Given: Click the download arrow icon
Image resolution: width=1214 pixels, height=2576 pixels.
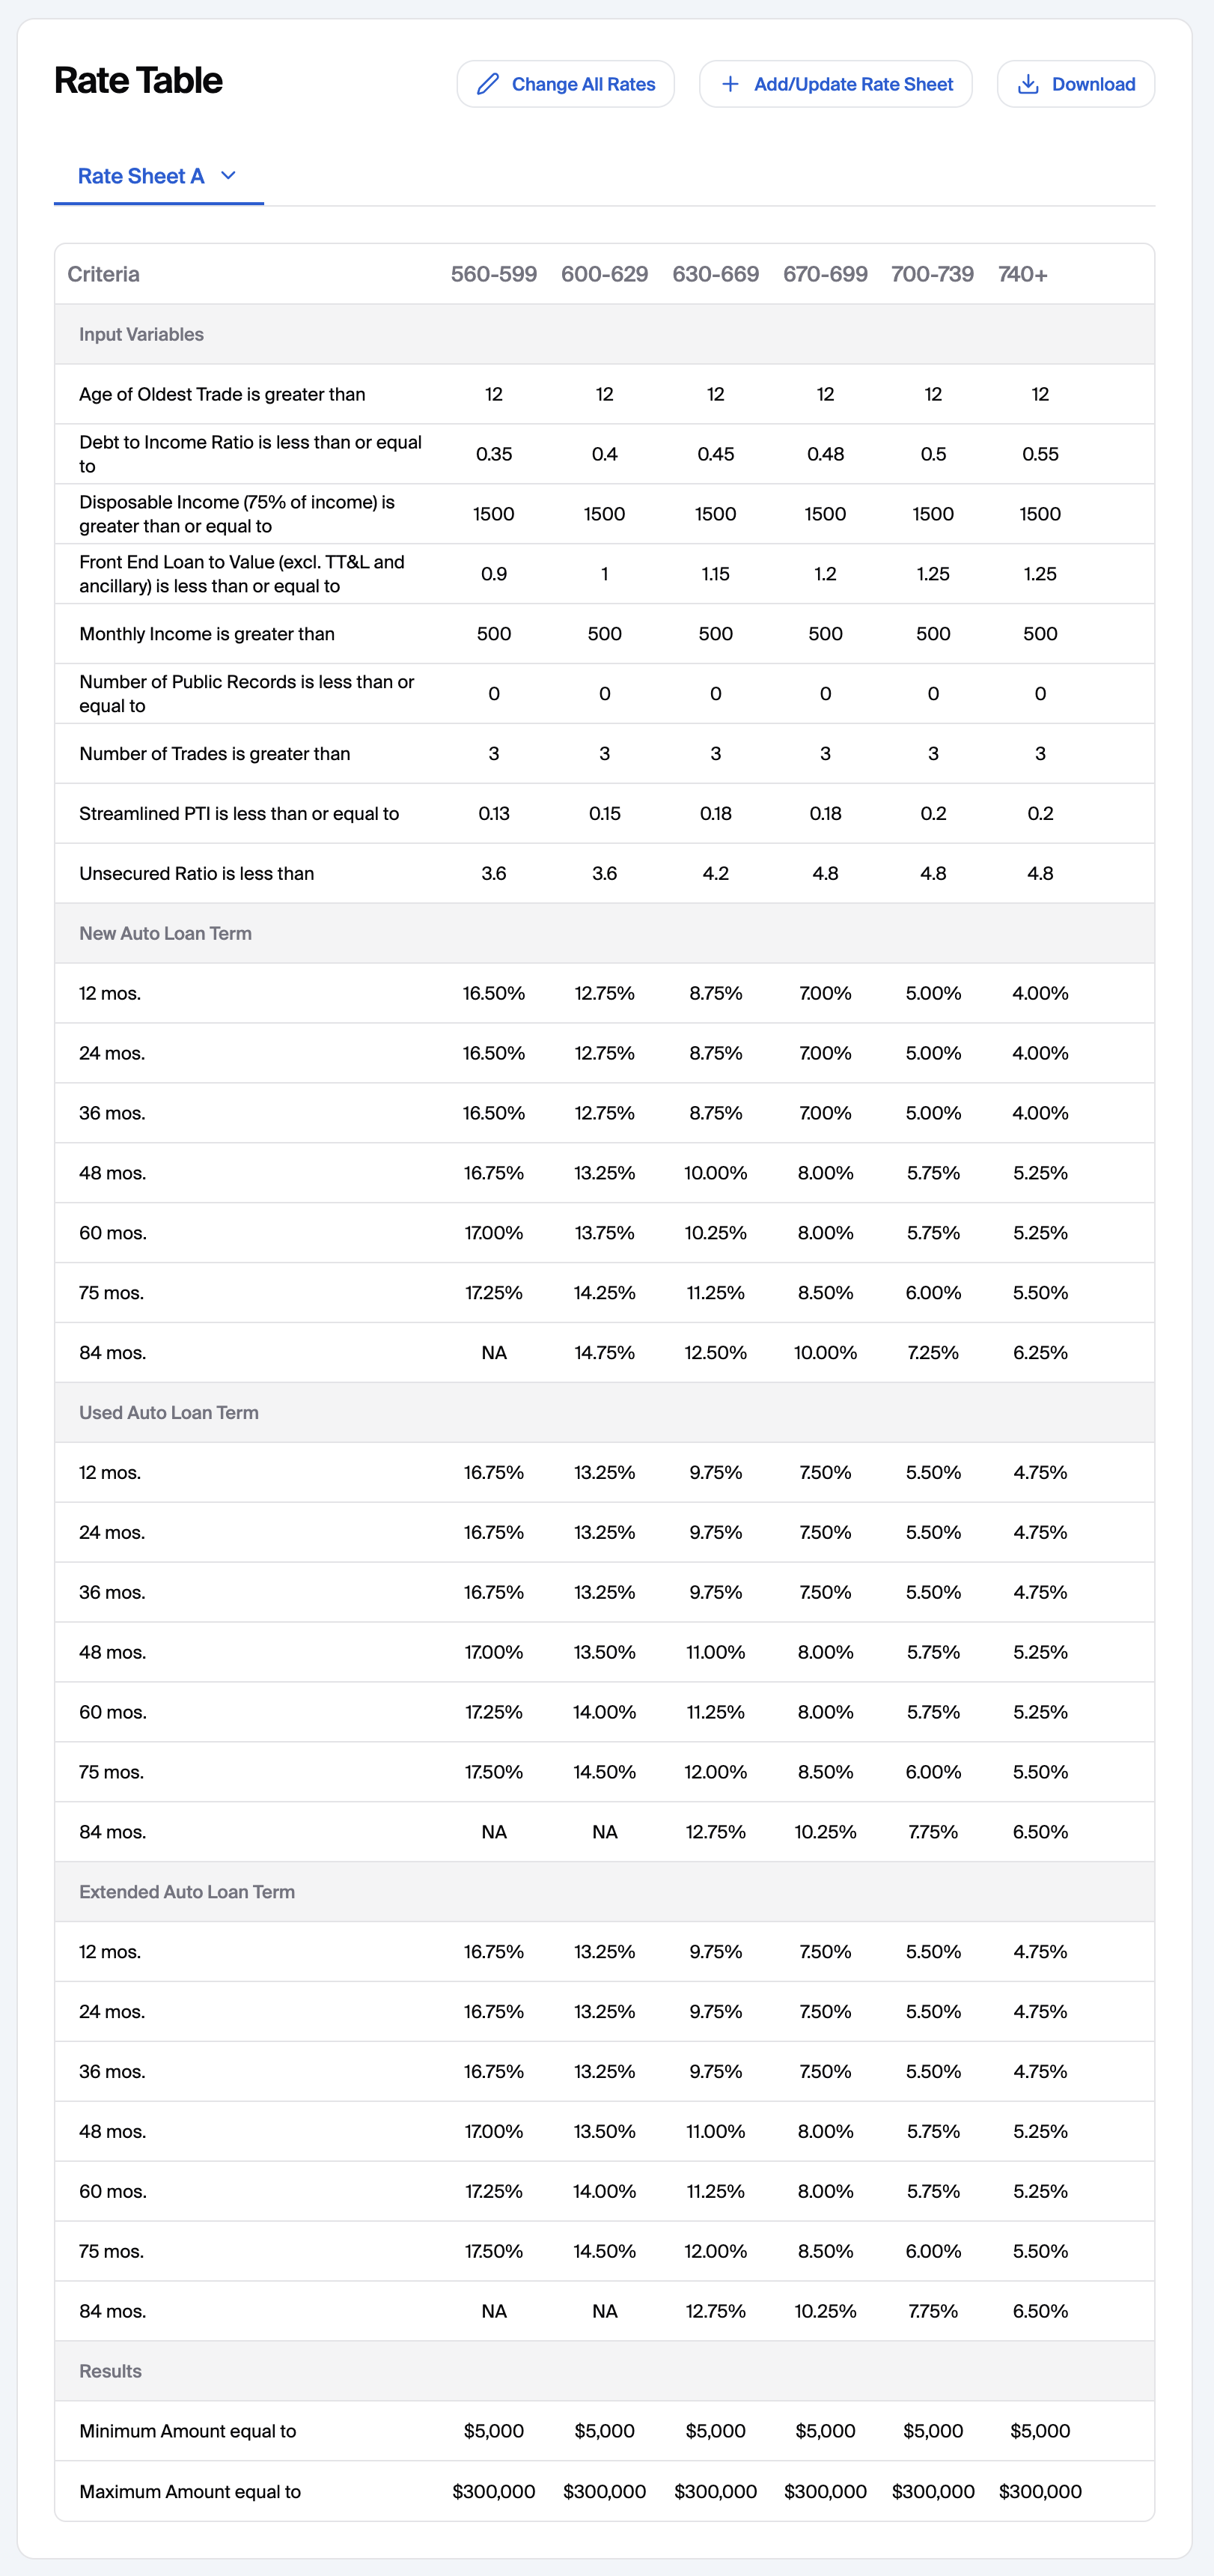Looking at the screenshot, I should click(x=1027, y=84).
